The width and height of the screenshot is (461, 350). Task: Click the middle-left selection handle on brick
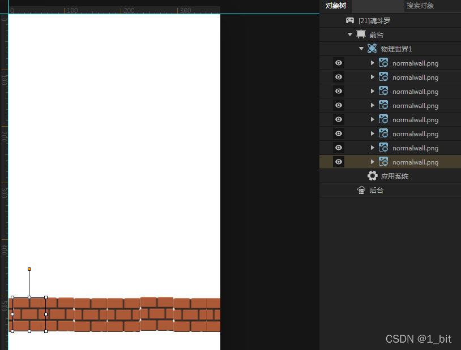[x=12, y=314]
